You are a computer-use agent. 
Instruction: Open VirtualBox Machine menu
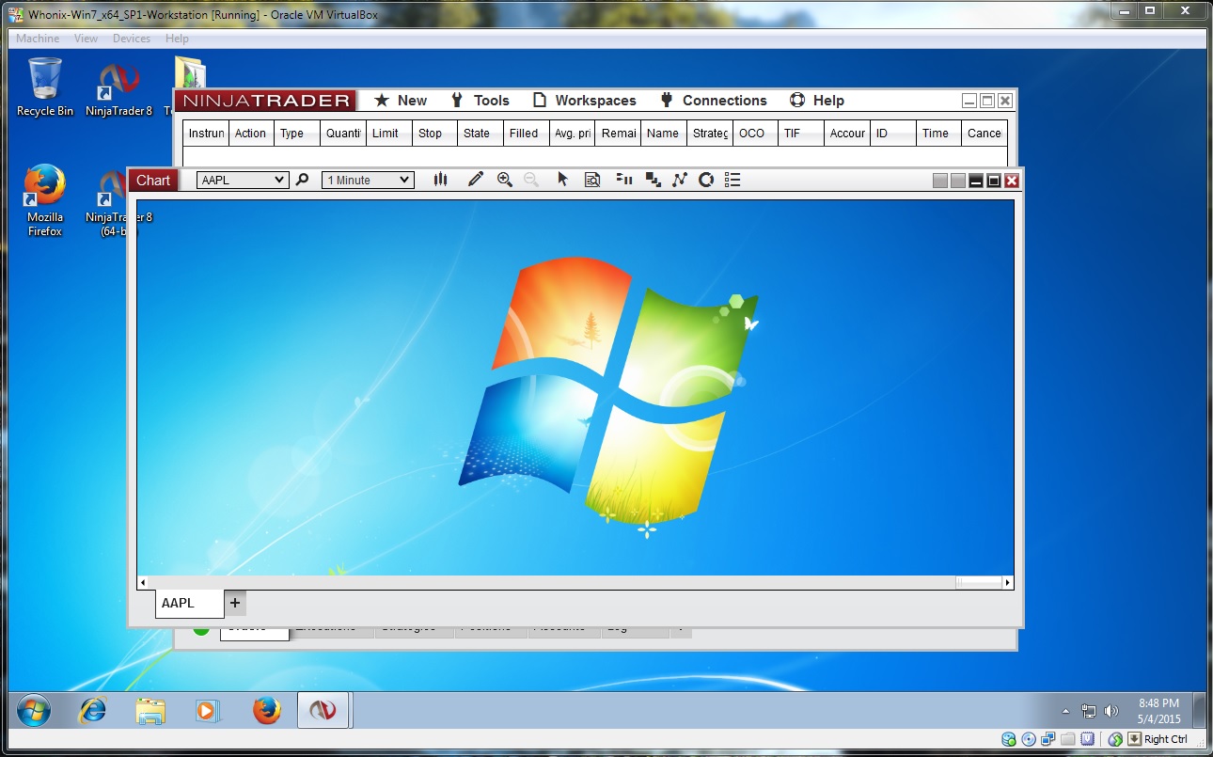[38, 39]
